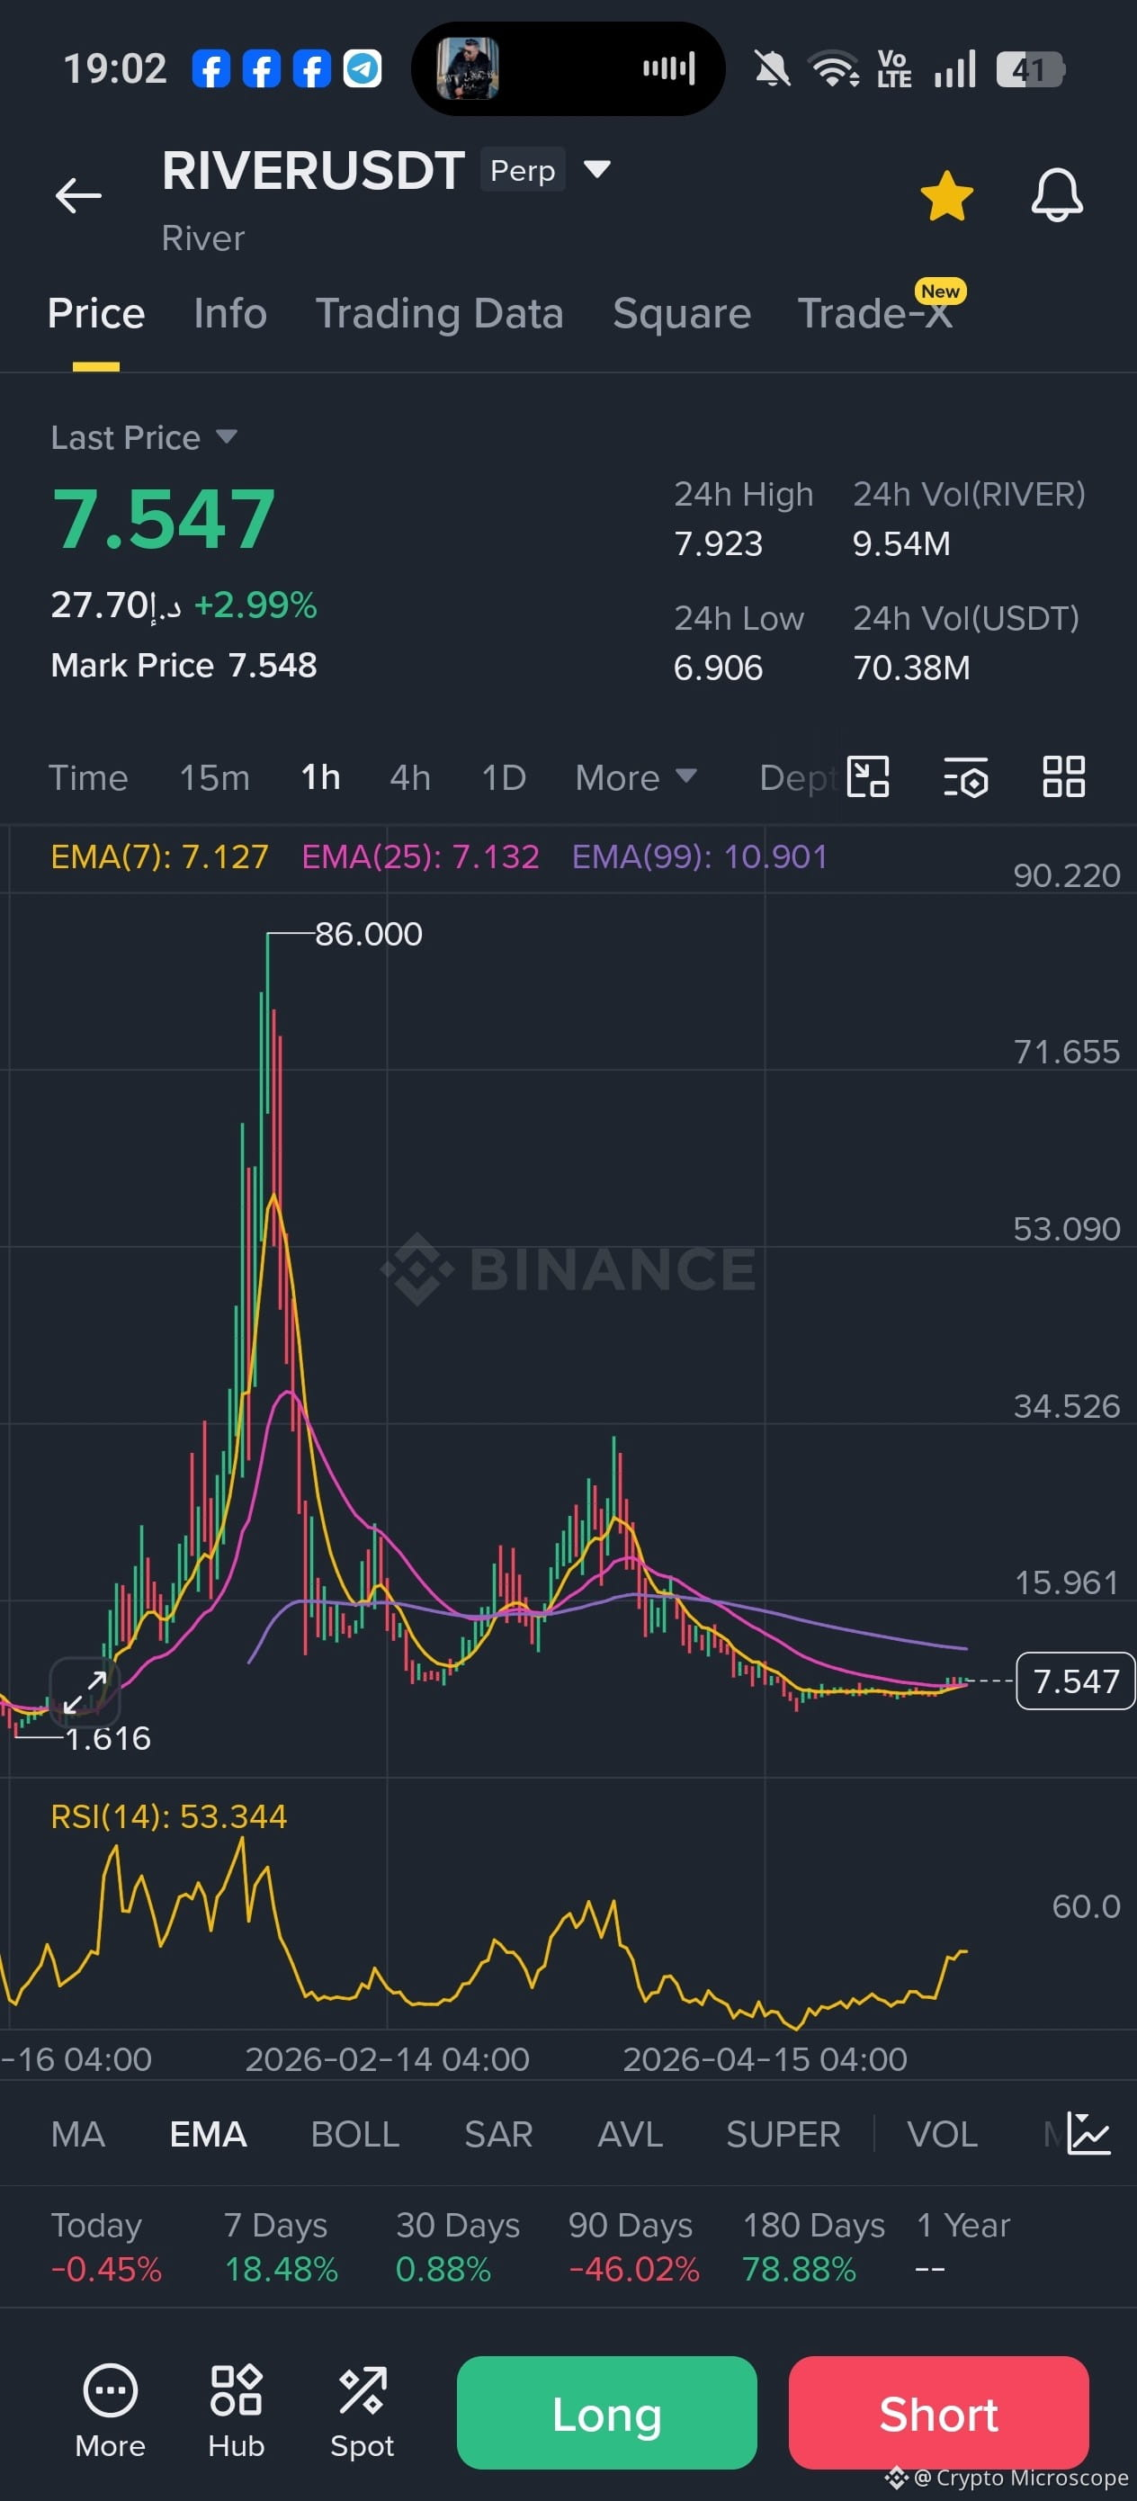The width and height of the screenshot is (1137, 2501).
Task: Tap the Perp label badge
Action: point(523,170)
